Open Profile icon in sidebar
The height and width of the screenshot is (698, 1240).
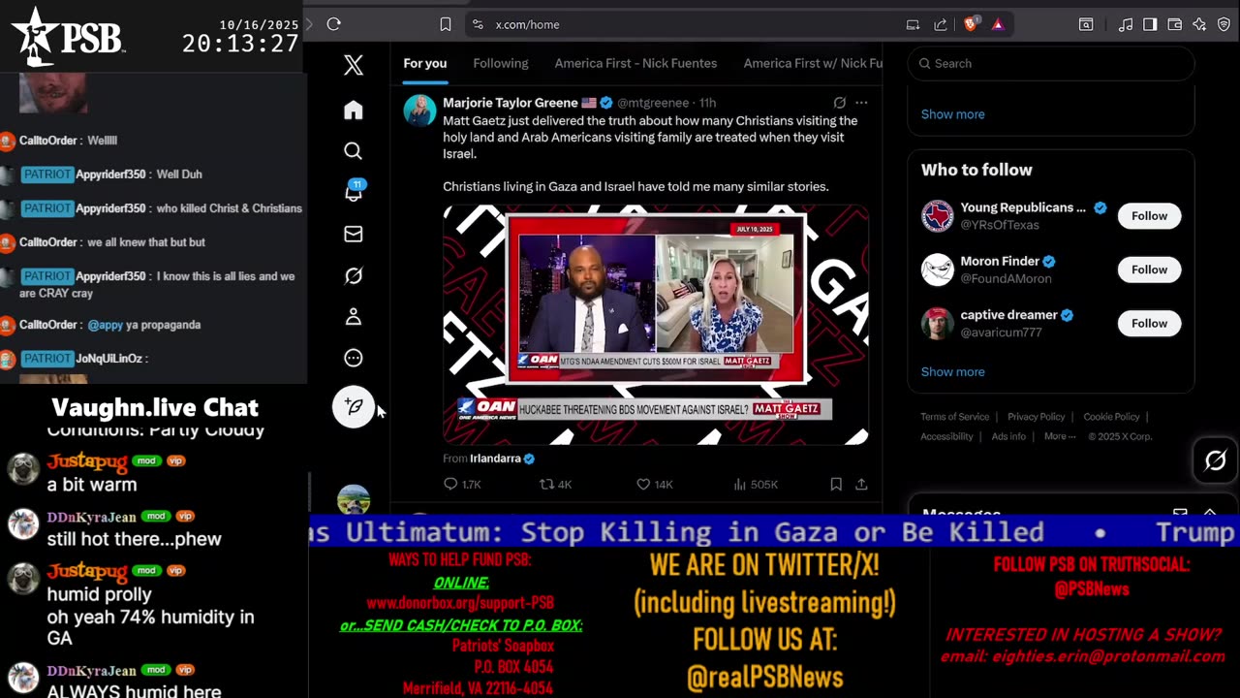354,316
